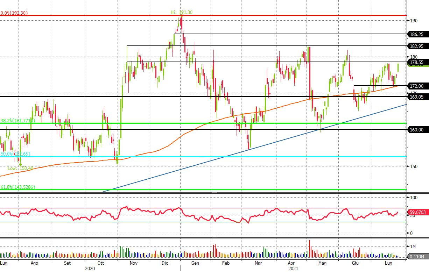Select the 0 label on RSI axis
The width and height of the screenshot is (429, 272).
tap(411, 233)
